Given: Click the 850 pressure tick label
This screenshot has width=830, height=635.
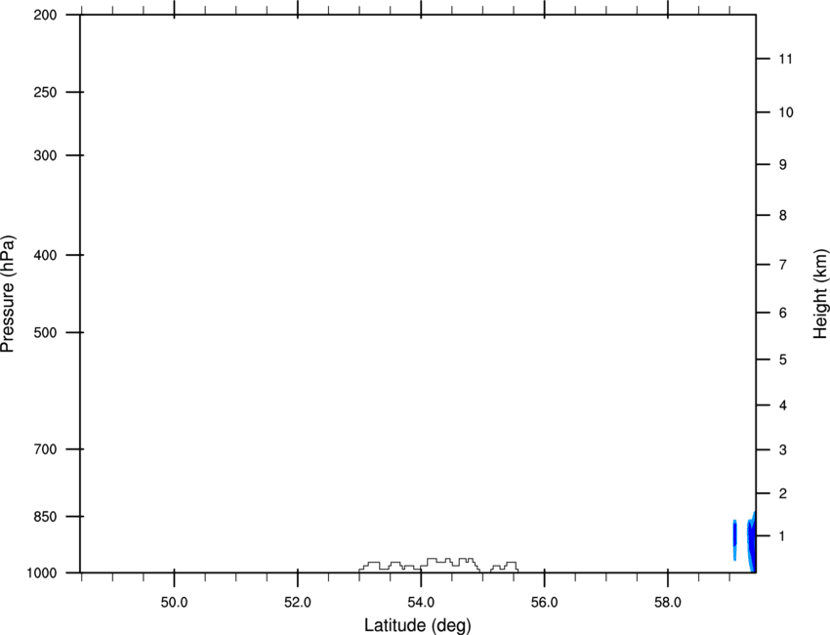Looking at the screenshot, I should (x=45, y=517).
